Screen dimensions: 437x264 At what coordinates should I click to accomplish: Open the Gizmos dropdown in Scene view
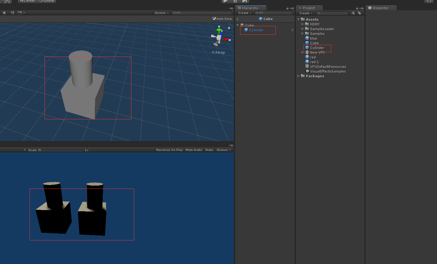point(160,13)
